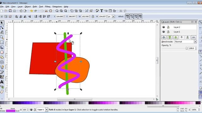Click the W width input field
Image resolution: width=202 pixels, height=113 pixels.
click(85, 17)
